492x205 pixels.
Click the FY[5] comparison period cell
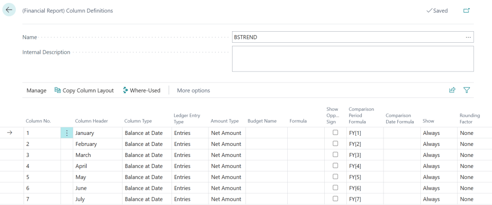pos(365,177)
